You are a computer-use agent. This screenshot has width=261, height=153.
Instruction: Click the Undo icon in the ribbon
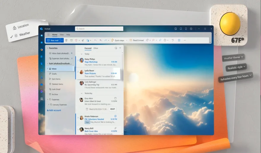tap(173, 40)
